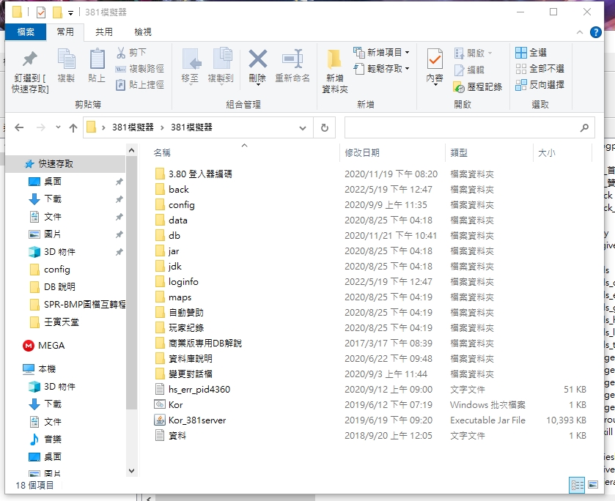Invert selection with 反向選擇

(539, 85)
